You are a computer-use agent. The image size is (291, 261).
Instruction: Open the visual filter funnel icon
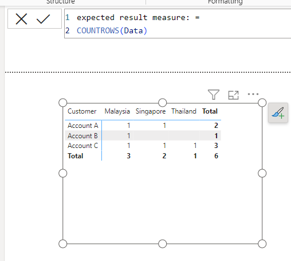(214, 95)
